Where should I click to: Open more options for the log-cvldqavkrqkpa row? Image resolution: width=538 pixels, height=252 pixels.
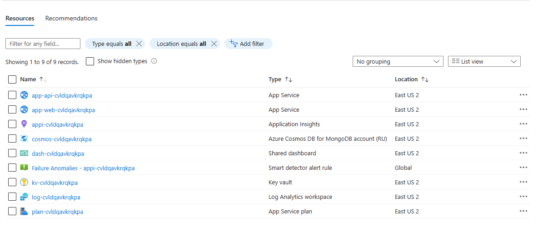coord(523,197)
